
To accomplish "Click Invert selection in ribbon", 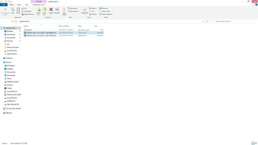I will click(106, 14).
